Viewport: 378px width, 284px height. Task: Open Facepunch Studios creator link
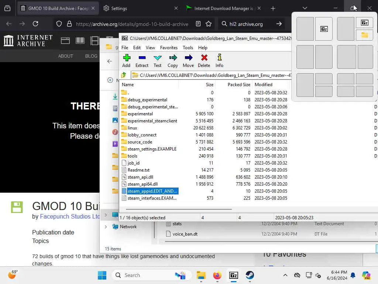click(70, 216)
